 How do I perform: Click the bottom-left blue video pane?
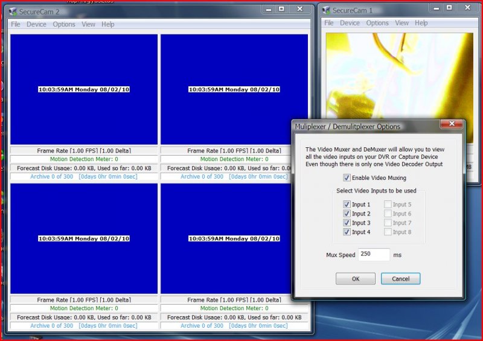coord(84,238)
